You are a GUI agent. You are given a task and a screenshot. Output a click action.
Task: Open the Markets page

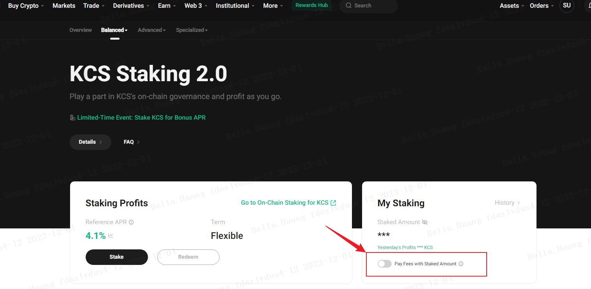point(64,6)
